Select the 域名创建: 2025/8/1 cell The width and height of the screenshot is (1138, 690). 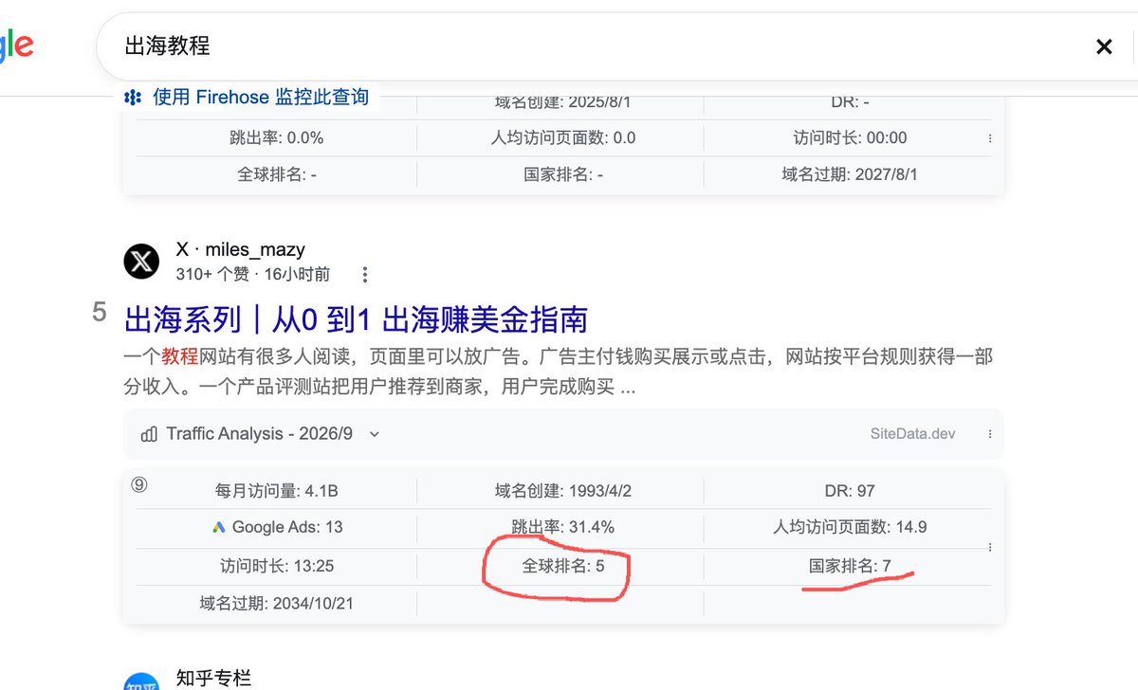click(x=563, y=101)
